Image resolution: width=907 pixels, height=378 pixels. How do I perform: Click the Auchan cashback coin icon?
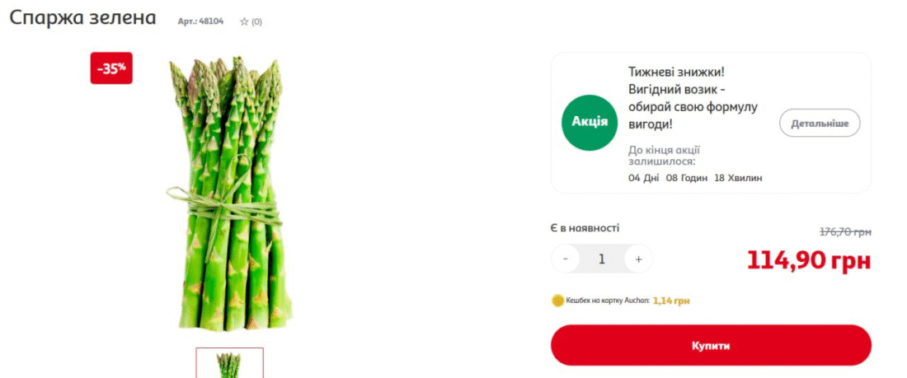pyautogui.click(x=557, y=301)
